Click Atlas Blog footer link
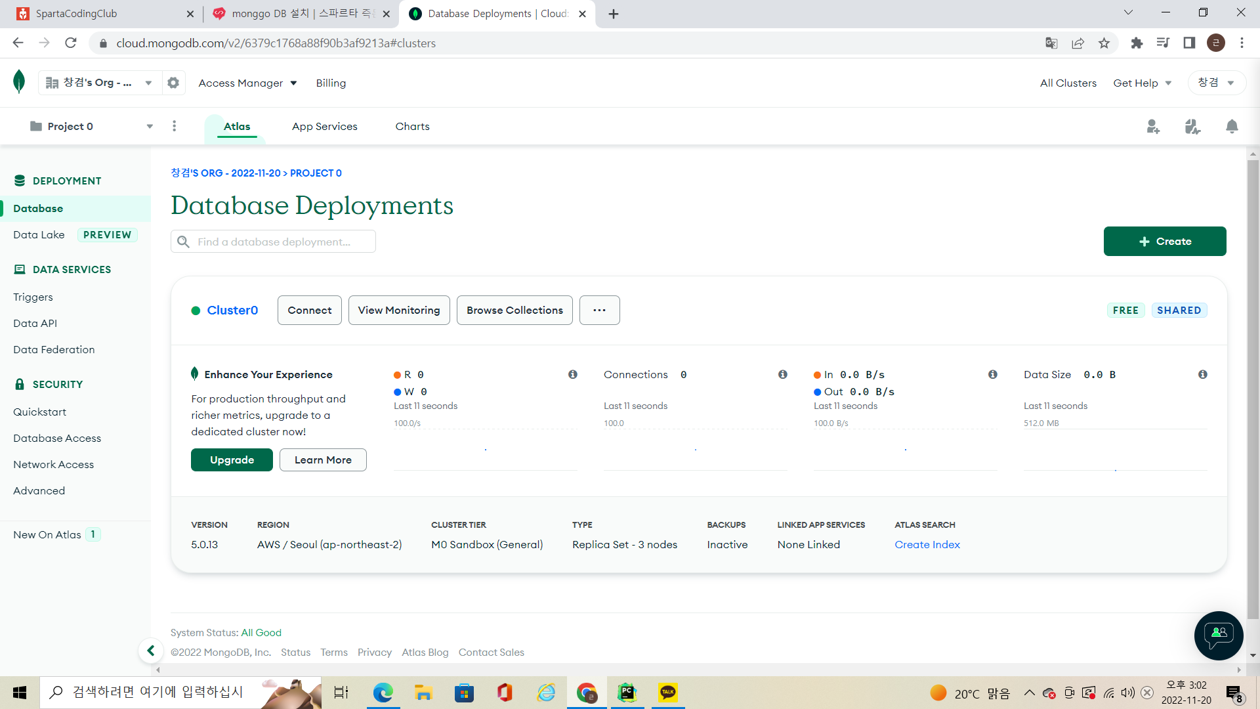The image size is (1260, 709). pos(425,653)
